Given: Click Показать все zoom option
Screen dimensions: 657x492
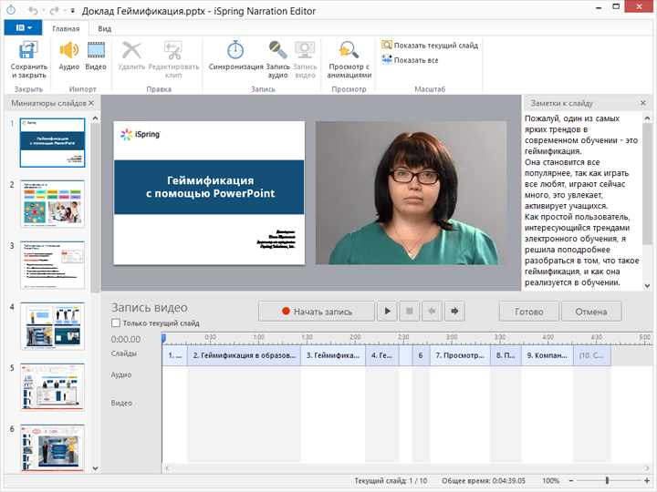Looking at the screenshot, I should [411, 60].
